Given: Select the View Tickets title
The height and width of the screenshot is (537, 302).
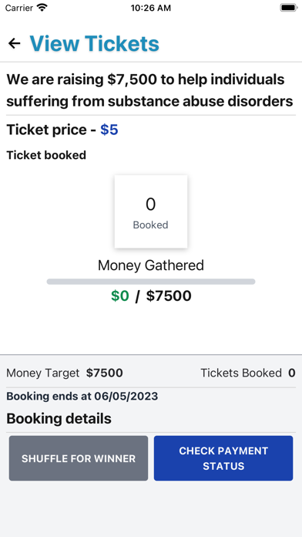Looking at the screenshot, I should tap(95, 43).
